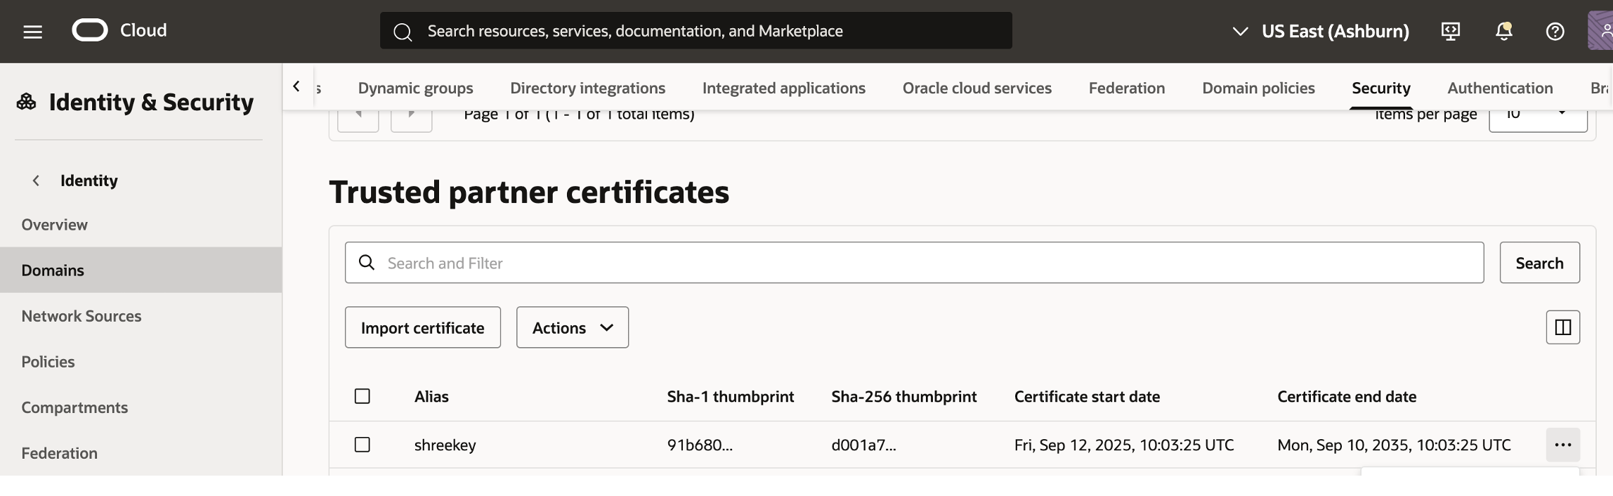Open the Actions dropdown

[573, 327]
